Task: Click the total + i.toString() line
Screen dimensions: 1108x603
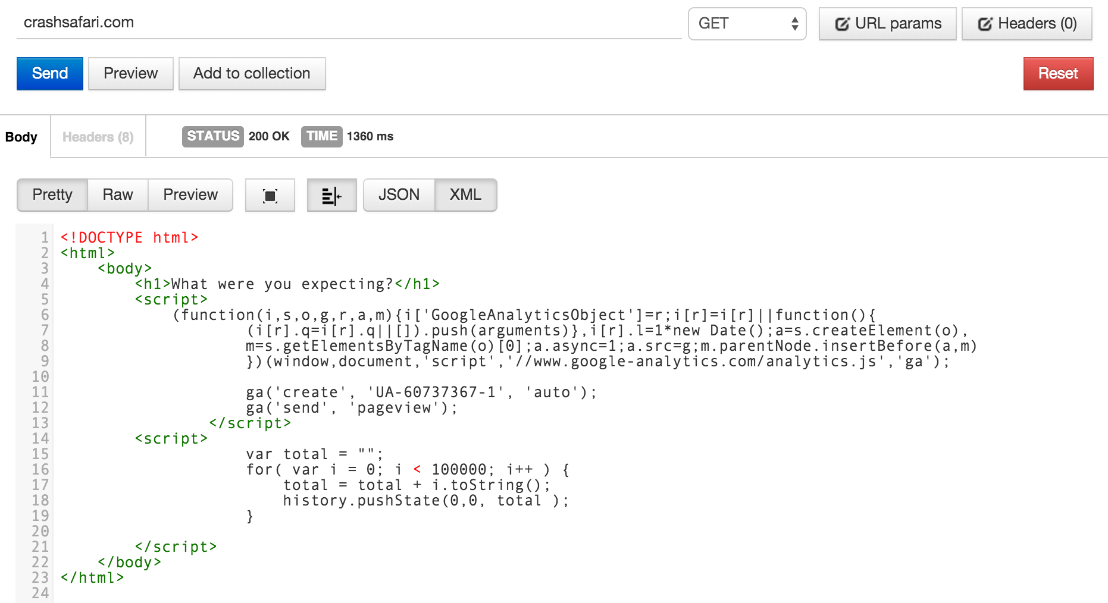Action: coord(417,485)
